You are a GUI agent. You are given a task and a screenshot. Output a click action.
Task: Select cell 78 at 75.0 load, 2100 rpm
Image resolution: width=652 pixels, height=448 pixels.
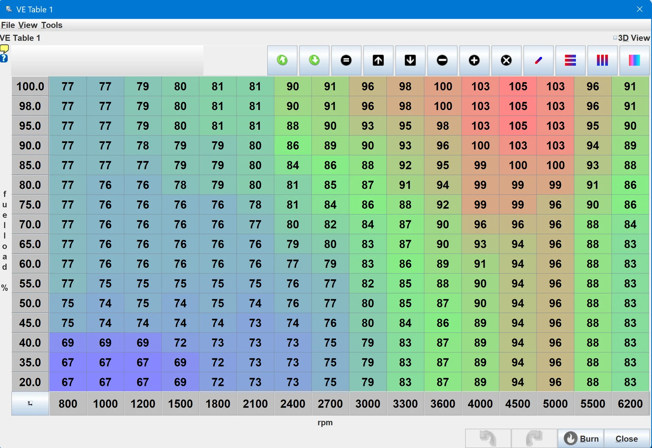[x=255, y=204]
